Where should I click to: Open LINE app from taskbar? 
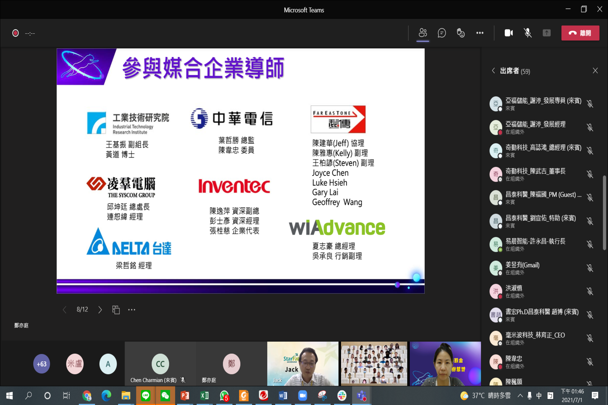146,396
